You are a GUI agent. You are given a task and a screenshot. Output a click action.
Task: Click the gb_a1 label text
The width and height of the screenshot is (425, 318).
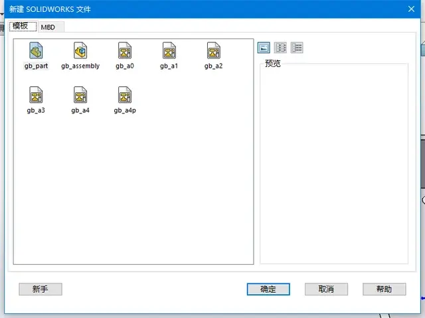[169, 66]
